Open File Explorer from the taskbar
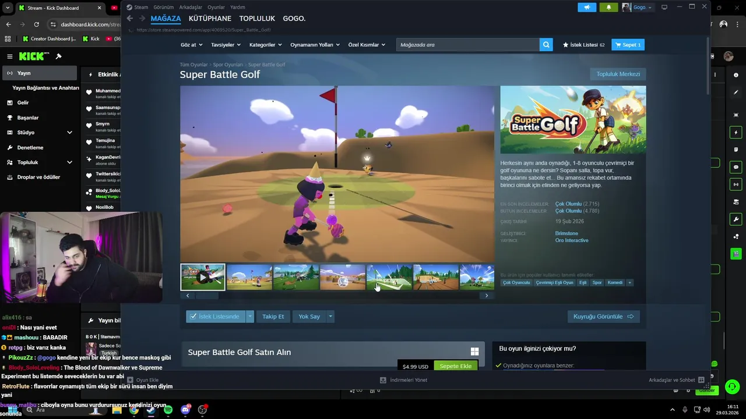The image size is (746, 419). coord(117,410)
